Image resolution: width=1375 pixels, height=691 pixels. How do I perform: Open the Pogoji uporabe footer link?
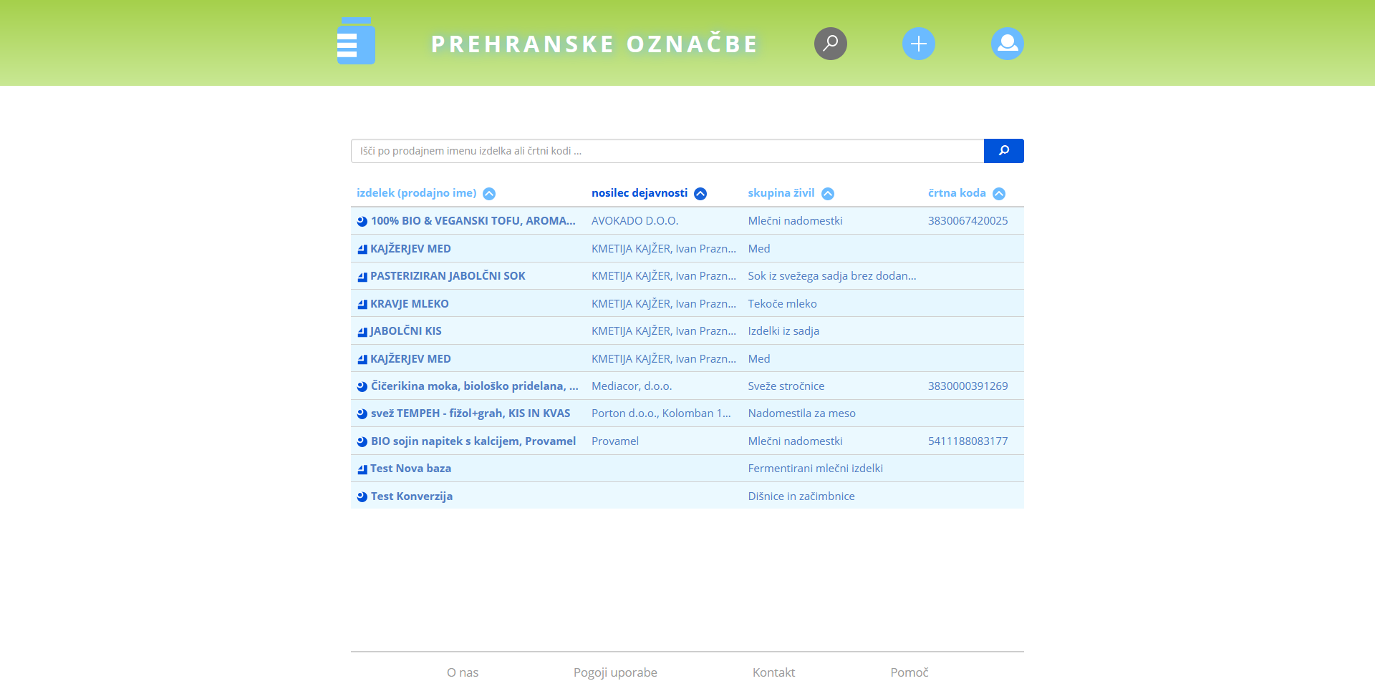point(615,672)
